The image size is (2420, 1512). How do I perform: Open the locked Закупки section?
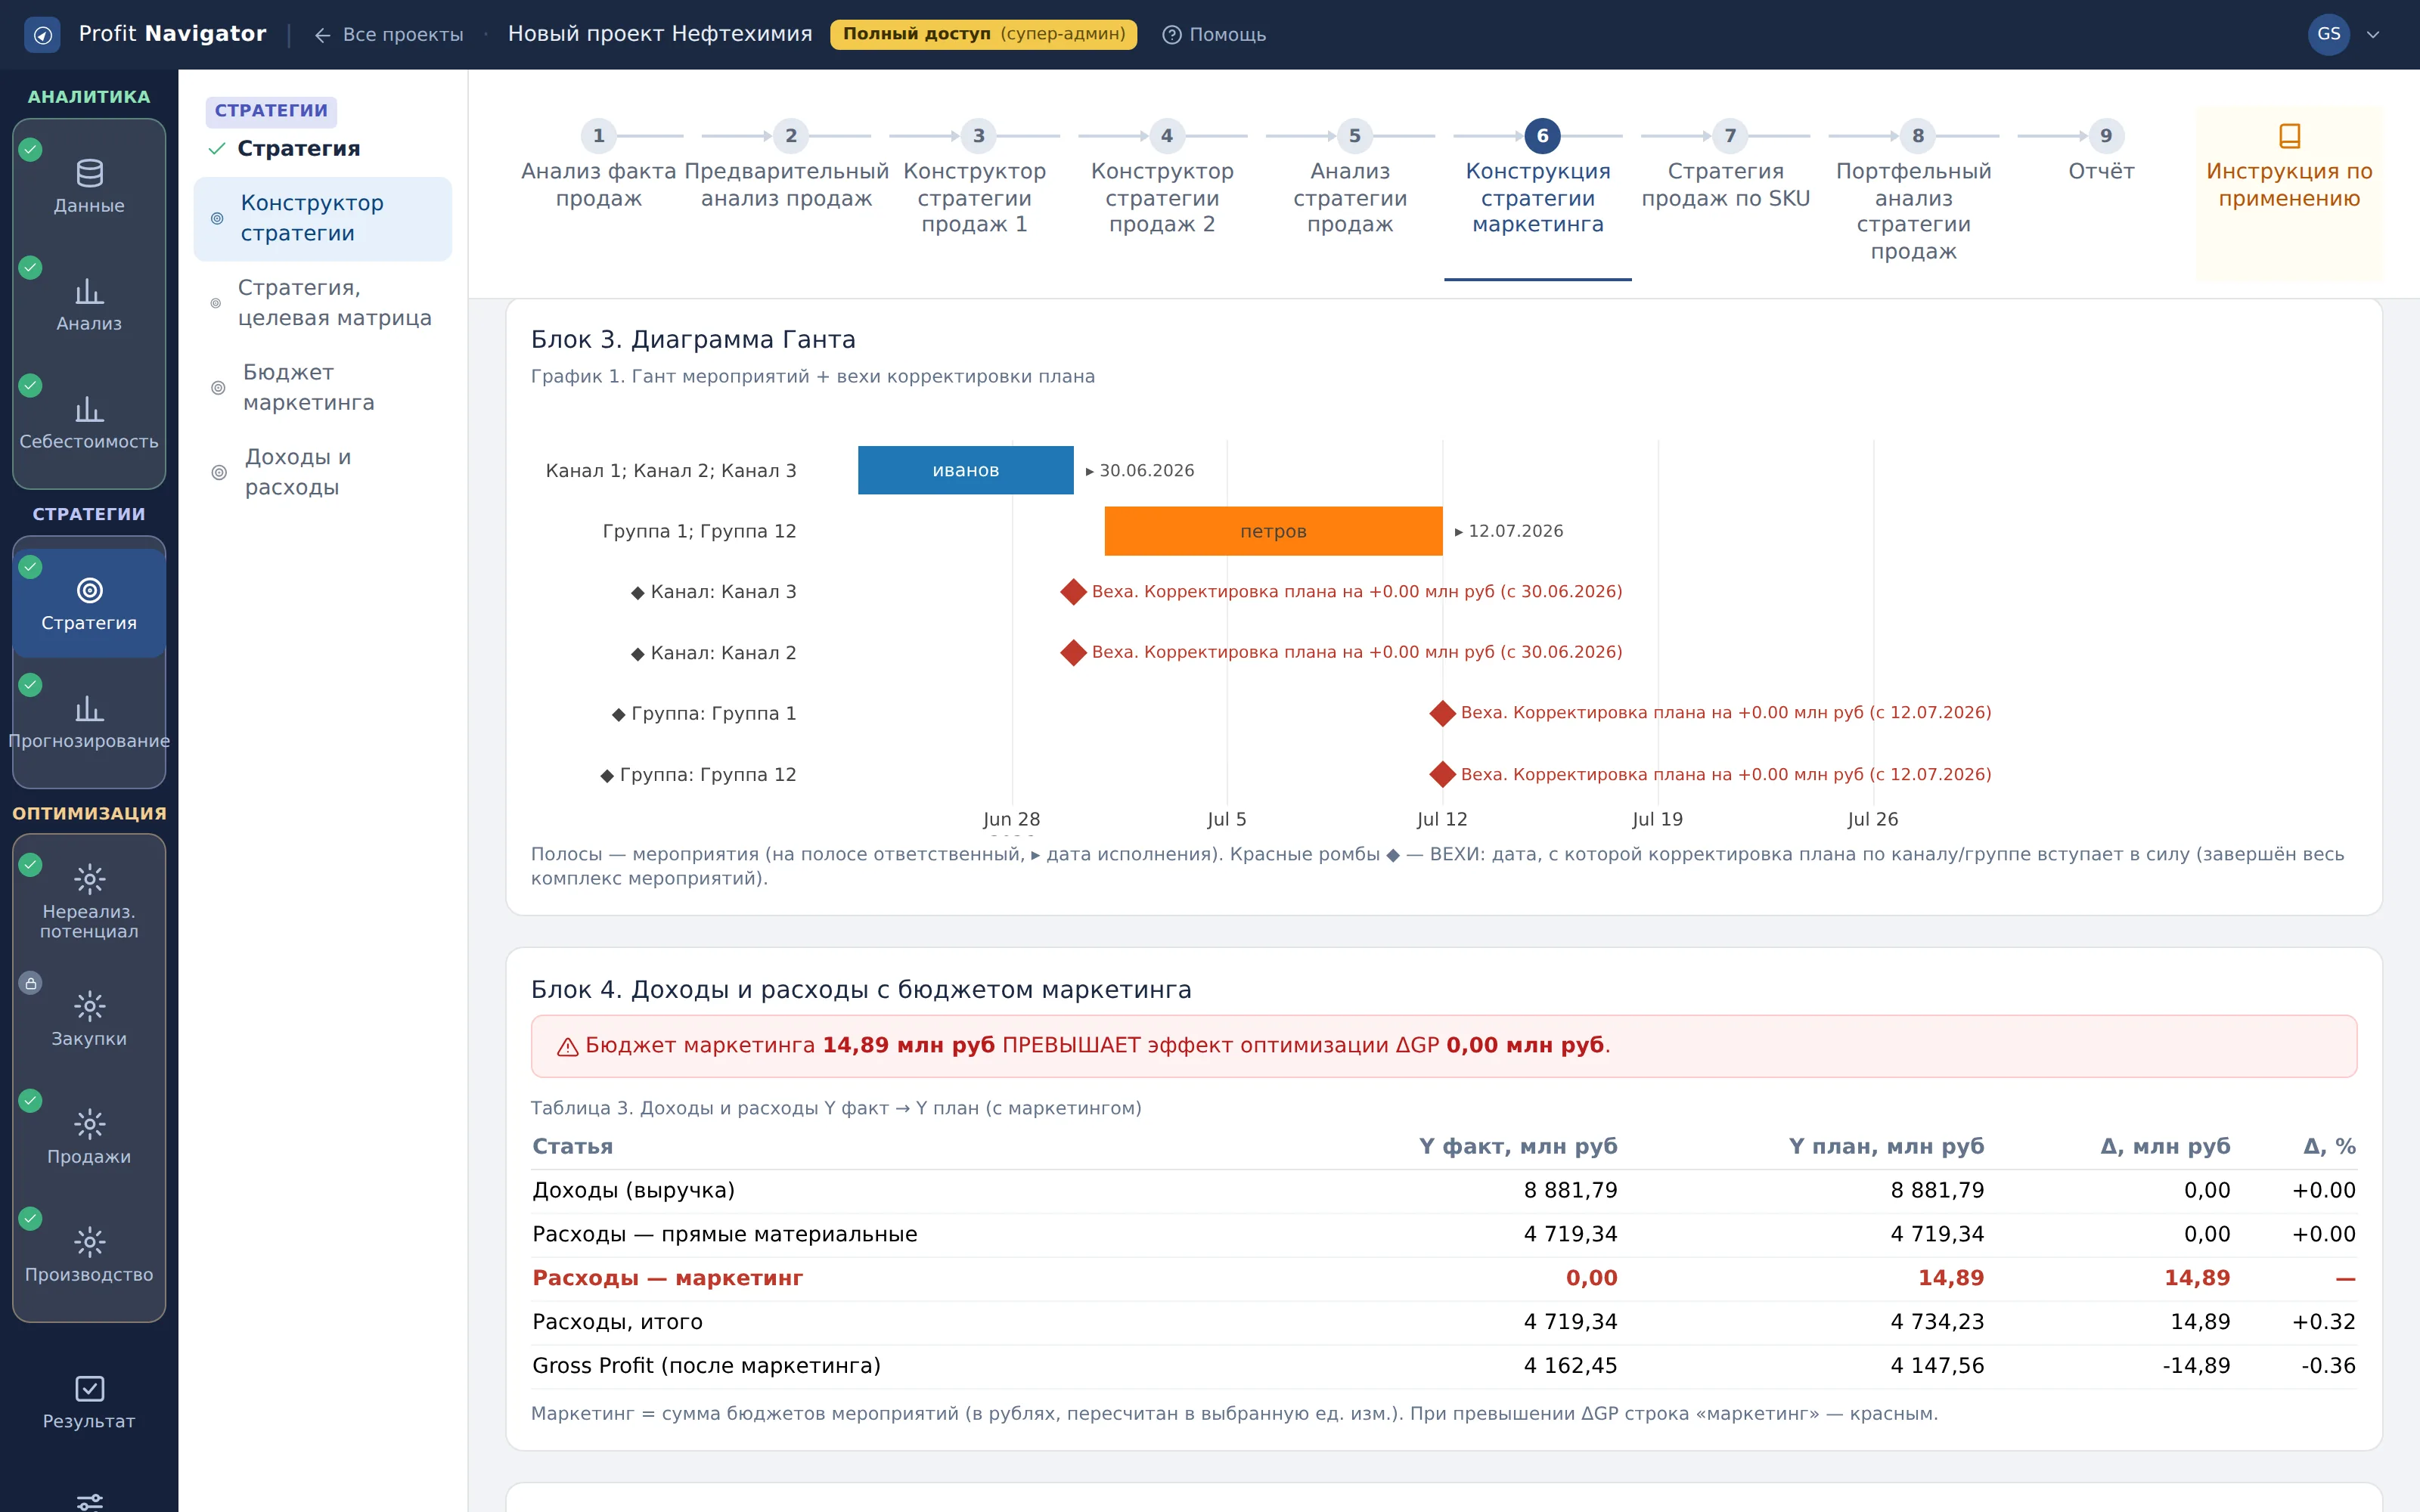tap(89, 1019)
